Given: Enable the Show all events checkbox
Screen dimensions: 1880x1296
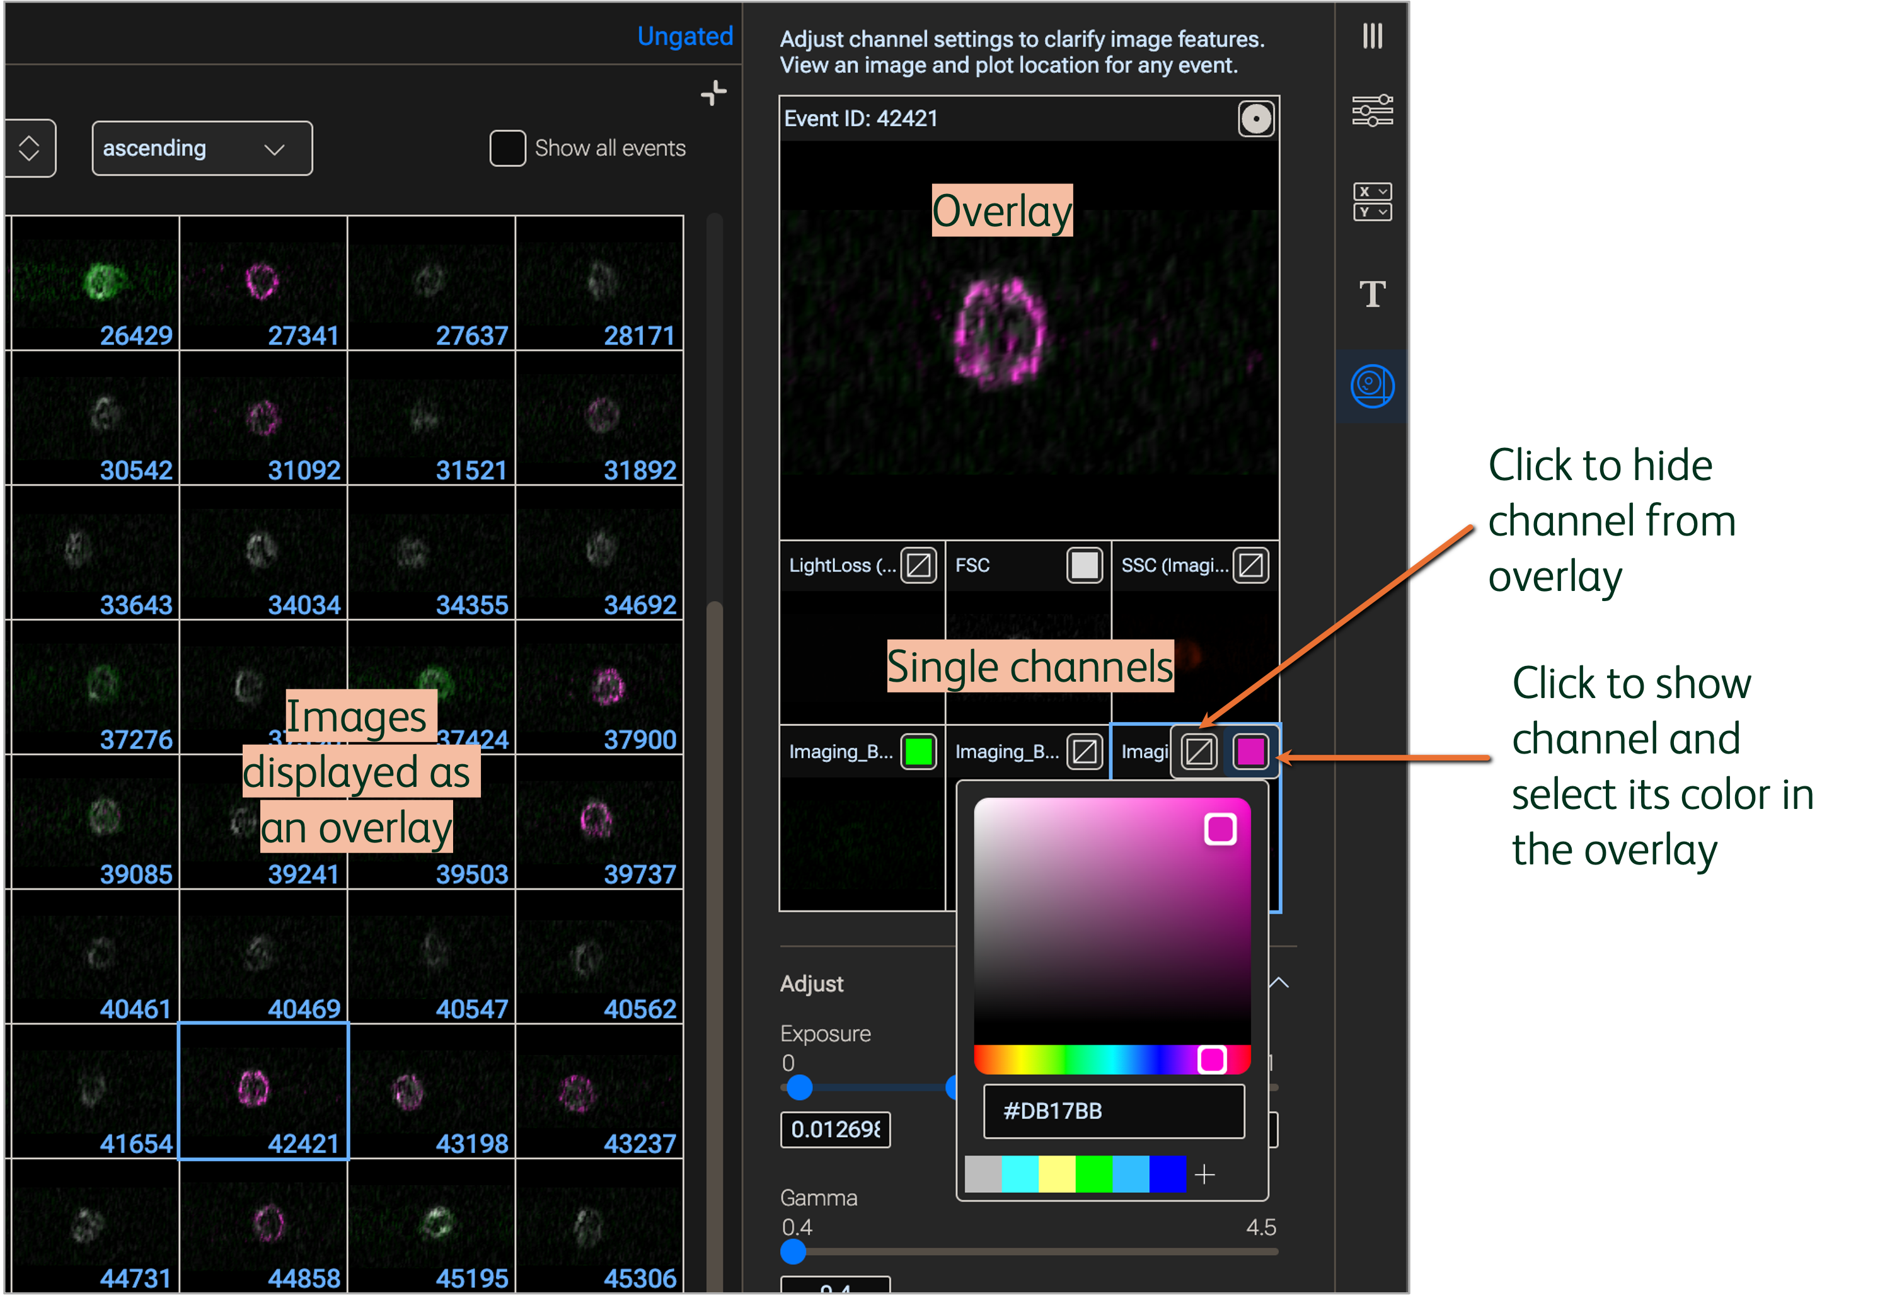Looking at the screenshot, I should [x=507, y=149].
